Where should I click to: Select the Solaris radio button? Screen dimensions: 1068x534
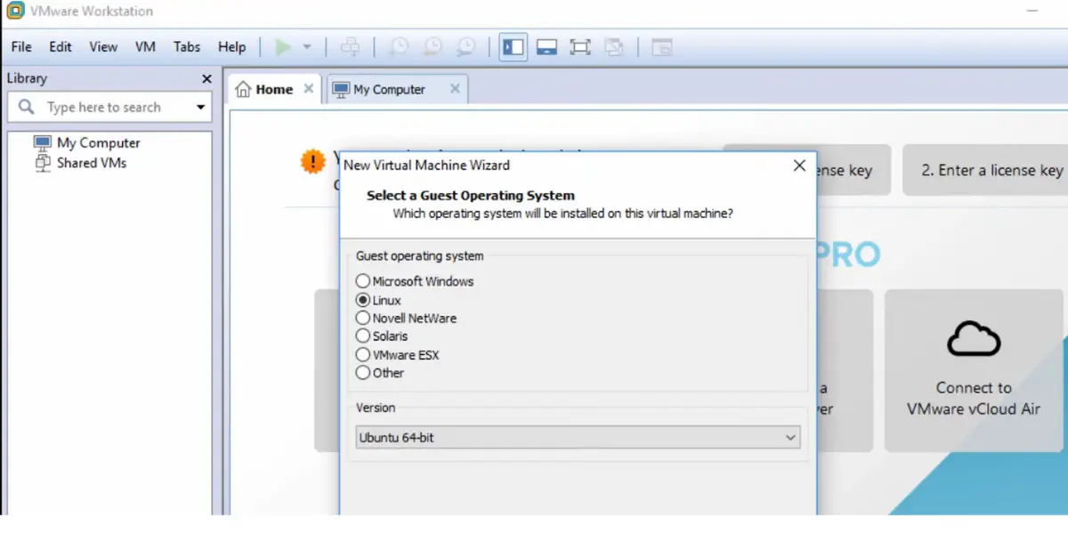pyautogui.click(x=363, y=336)
